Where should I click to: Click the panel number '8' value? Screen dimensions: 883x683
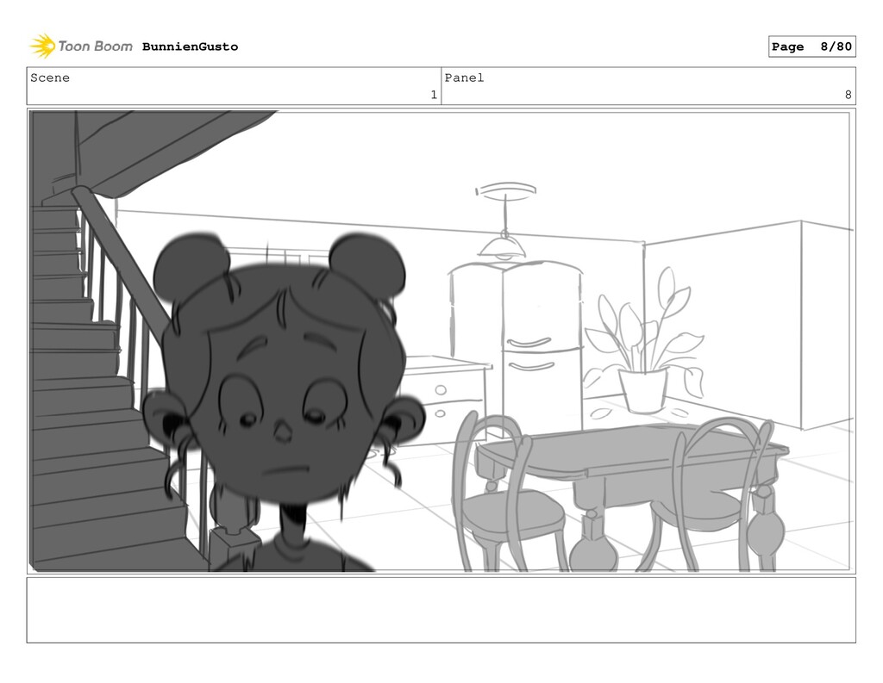(849, 95)
